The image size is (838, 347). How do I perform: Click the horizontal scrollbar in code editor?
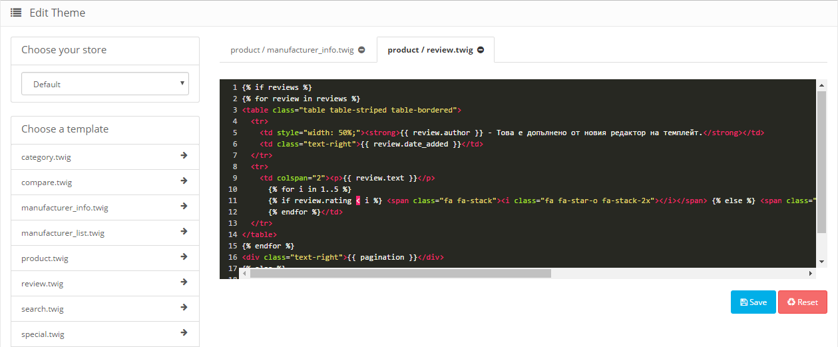(x=400, y=273)
